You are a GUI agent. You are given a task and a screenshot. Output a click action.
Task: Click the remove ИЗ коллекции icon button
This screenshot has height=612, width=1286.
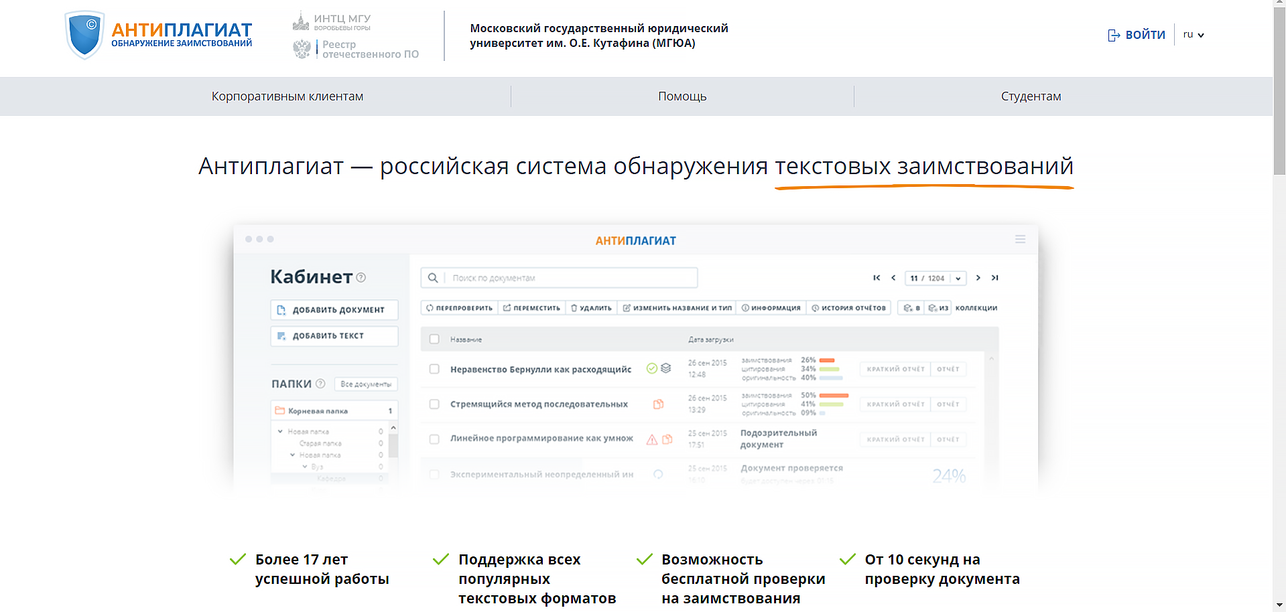[938, 308]
